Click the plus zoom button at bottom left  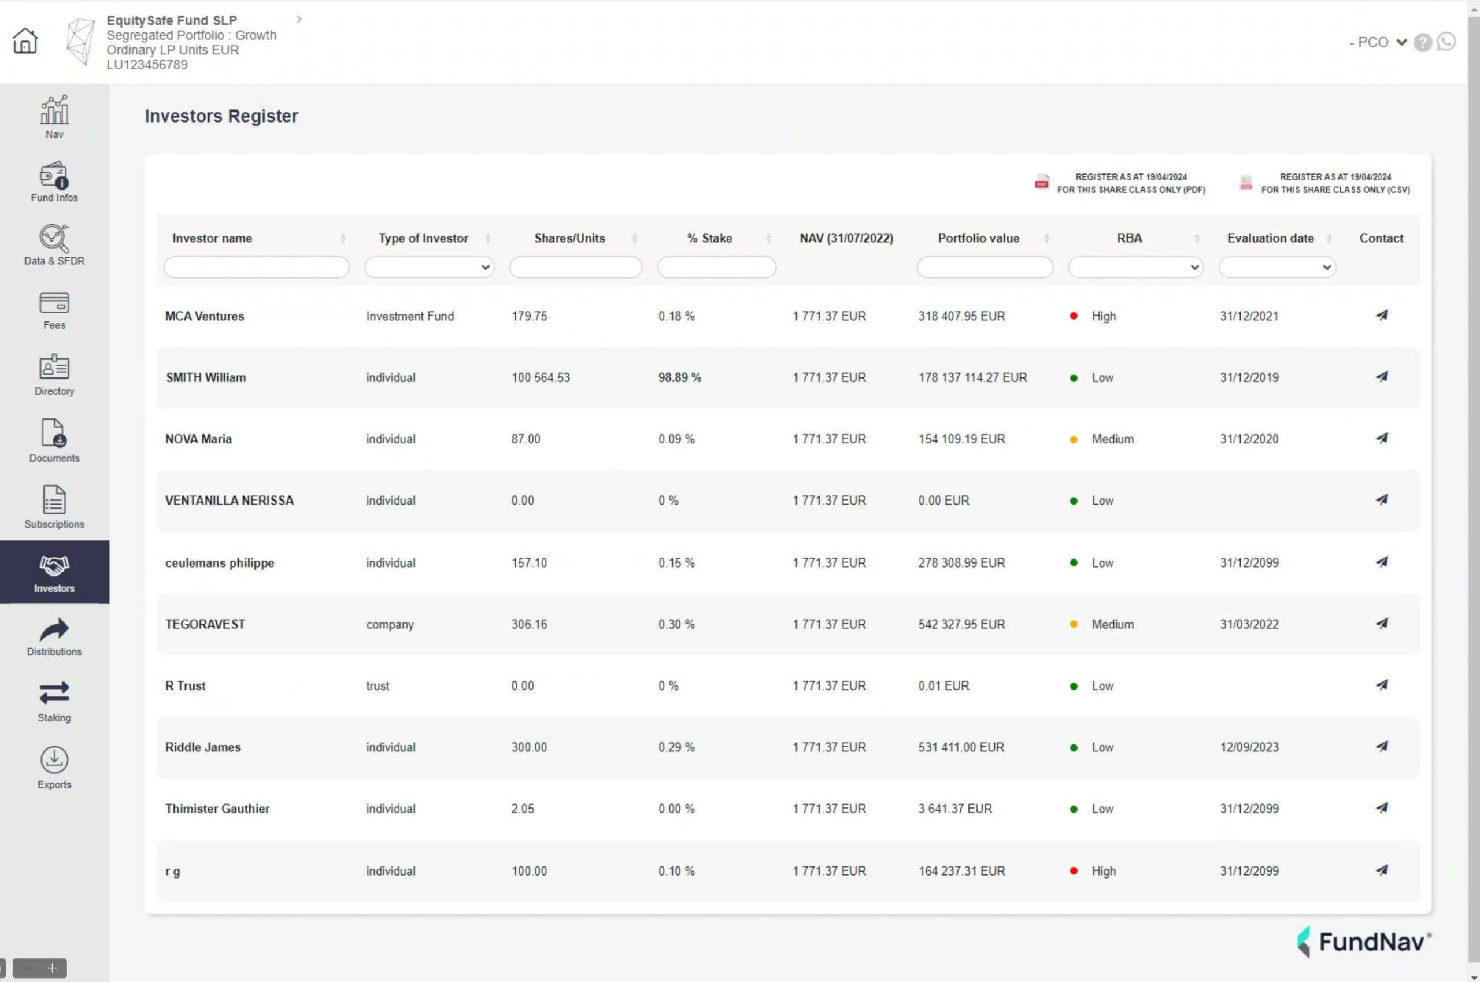click(x=52, y=968)
